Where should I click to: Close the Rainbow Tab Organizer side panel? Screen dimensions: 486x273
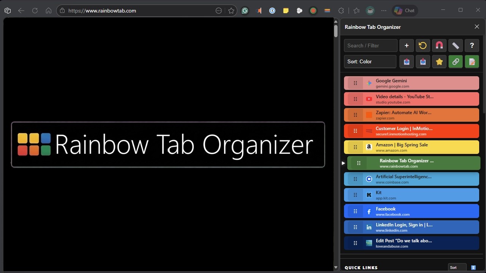coord(477,27)
